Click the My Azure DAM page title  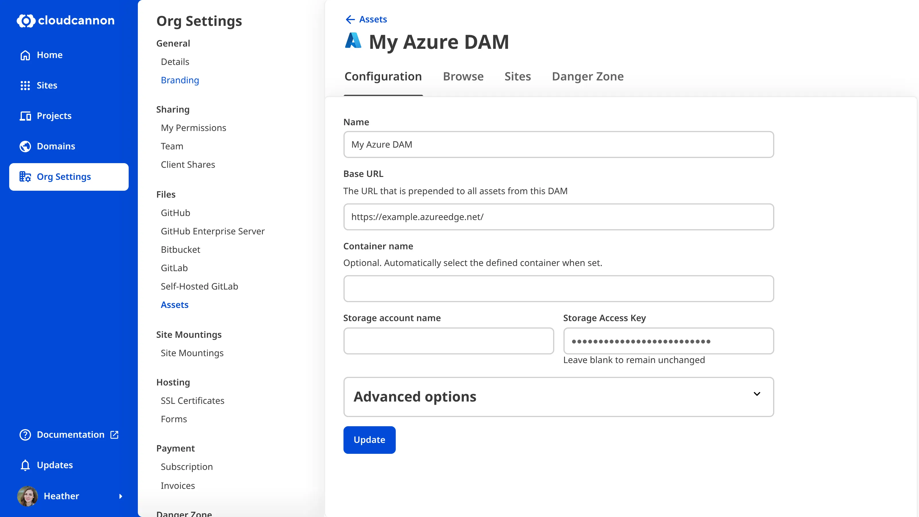439,42
